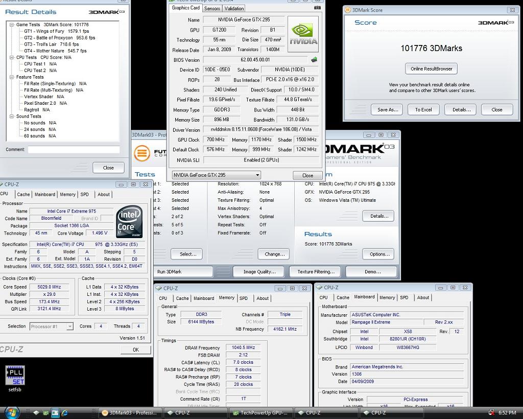Viewport: 523px width, 419px height.
Task: Click the Rampage II Extreme model field
Action: point(387,322)
